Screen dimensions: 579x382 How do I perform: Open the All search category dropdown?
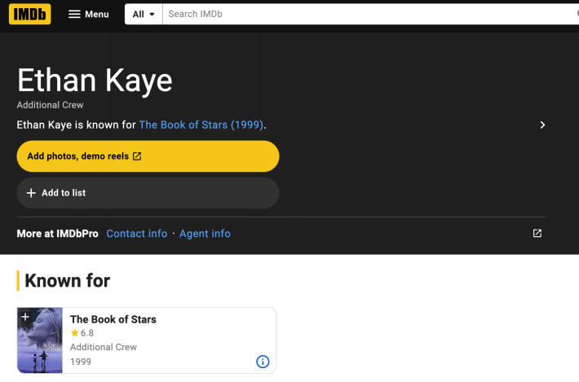(x=144, y=14)
